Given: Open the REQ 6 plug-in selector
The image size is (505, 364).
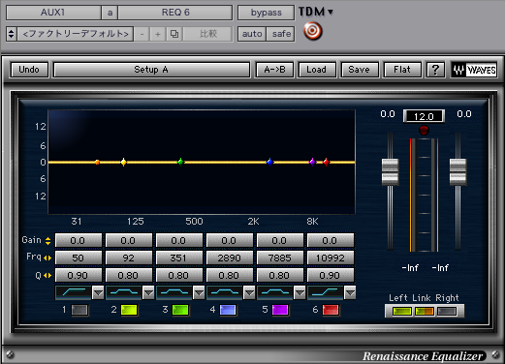Looking at the screenshot, I should coord(175,13).
